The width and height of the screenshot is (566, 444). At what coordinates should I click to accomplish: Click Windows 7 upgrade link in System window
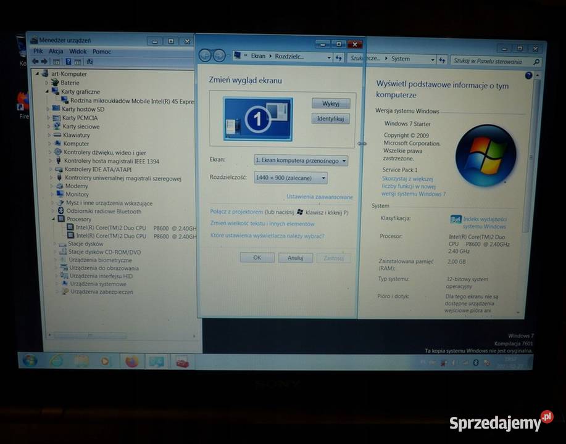click(414, 186)
